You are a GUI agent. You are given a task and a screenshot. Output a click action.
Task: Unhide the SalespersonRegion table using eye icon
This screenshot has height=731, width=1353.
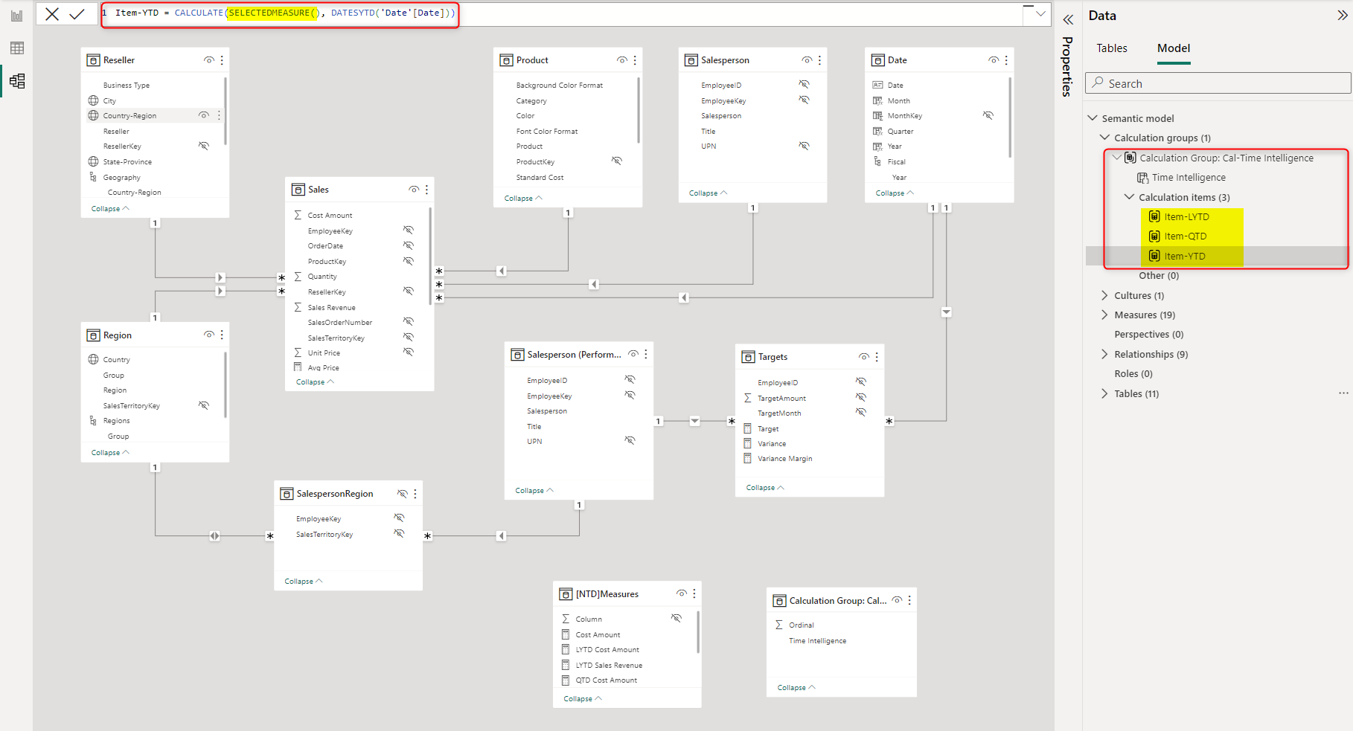(x=402, y=494)
